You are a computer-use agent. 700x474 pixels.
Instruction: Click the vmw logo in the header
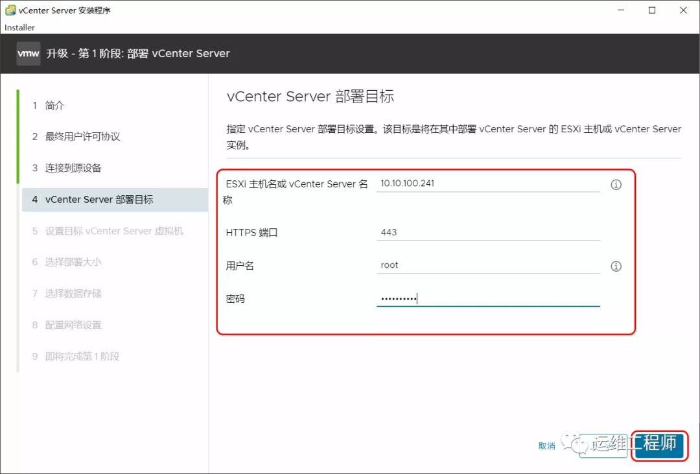coord(29,53)
